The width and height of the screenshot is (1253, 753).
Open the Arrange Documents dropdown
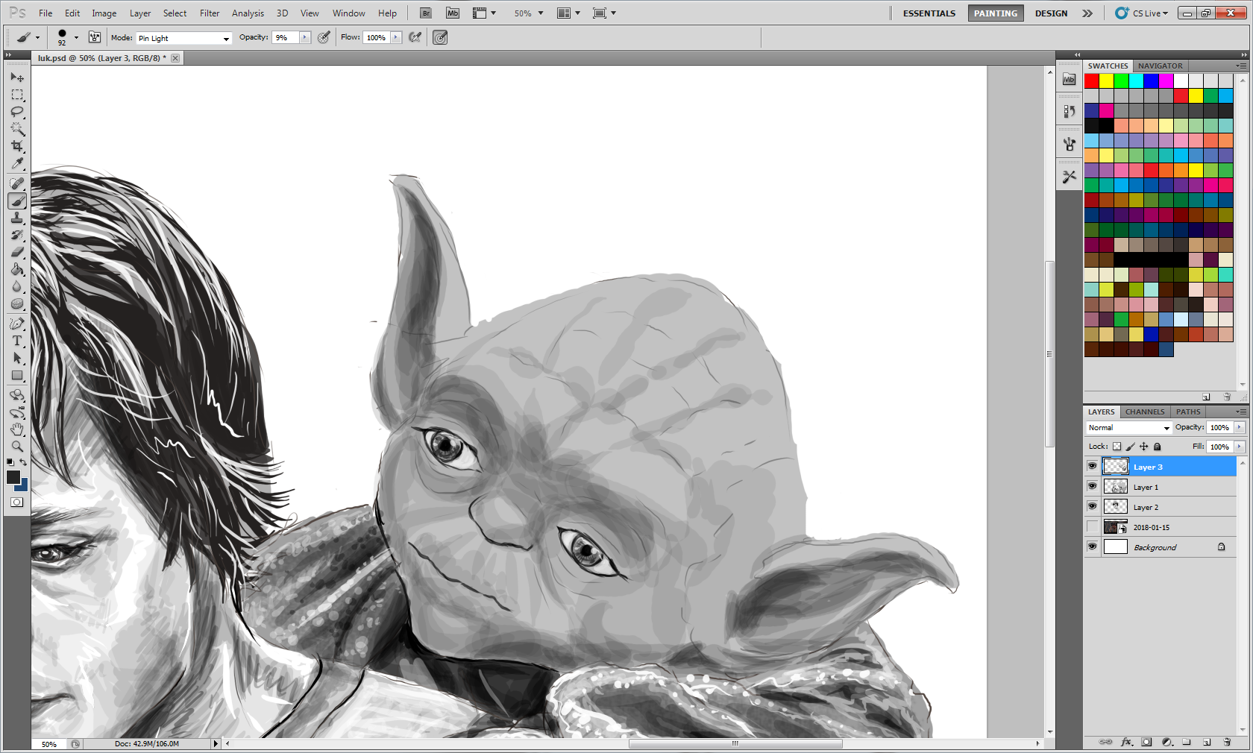point(568,13)
